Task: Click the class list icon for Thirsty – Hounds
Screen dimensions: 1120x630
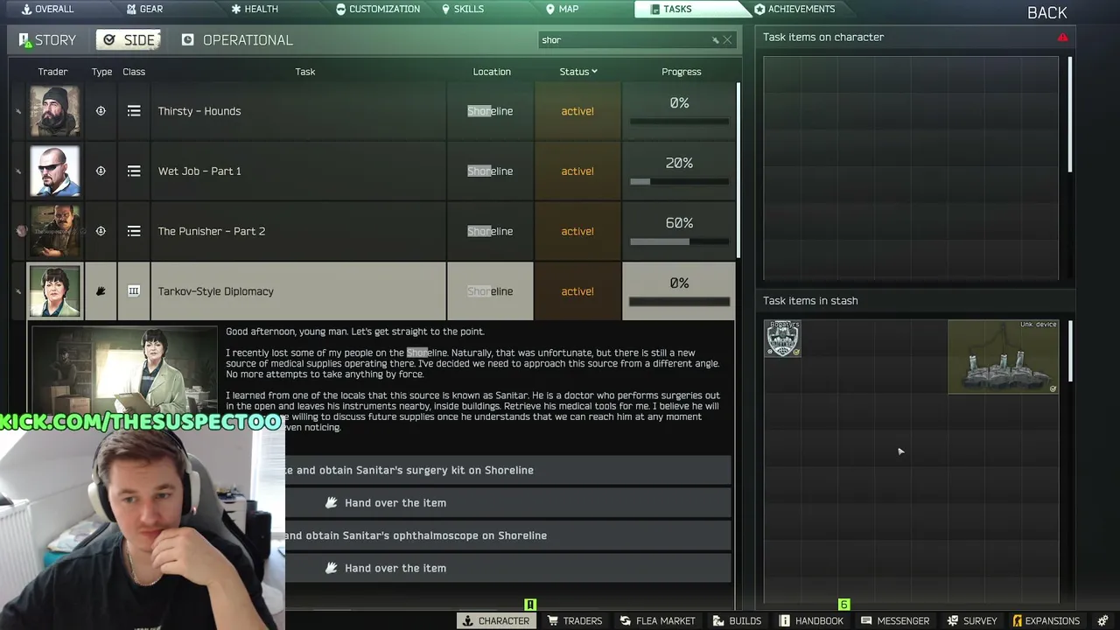Action: [x=134, y=111]
